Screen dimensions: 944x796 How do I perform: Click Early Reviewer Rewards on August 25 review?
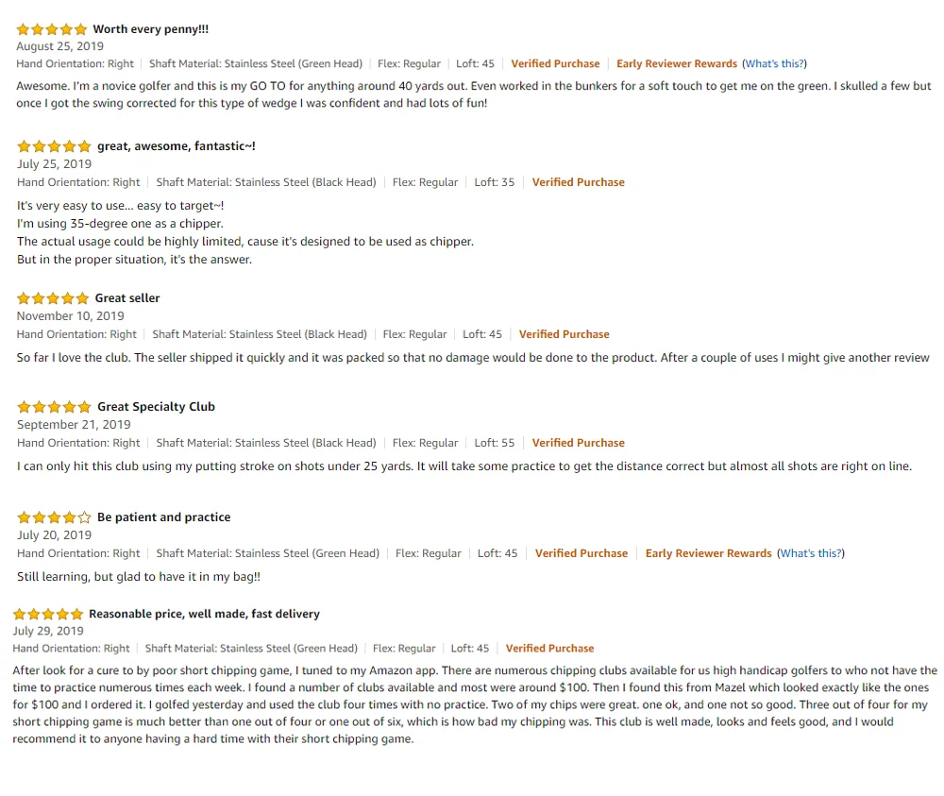point(677,64)
